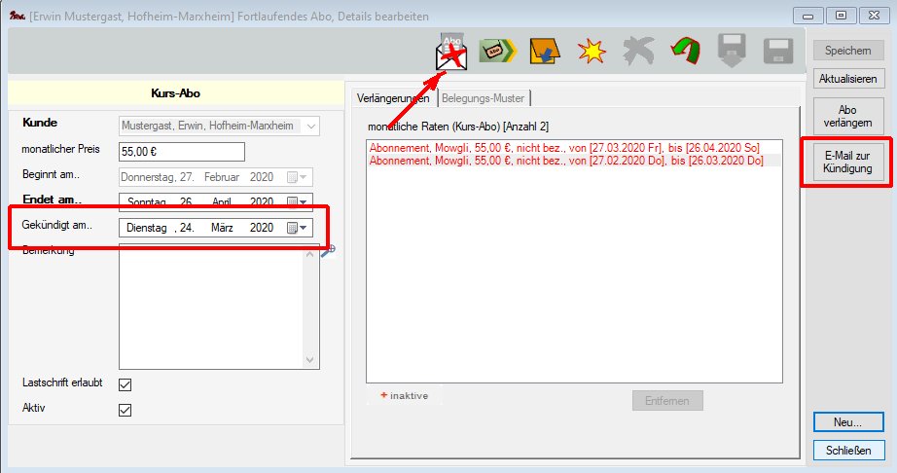
Task: Click the magnifier icon beside Bemerkung field
Action: (x=328, y=250)
